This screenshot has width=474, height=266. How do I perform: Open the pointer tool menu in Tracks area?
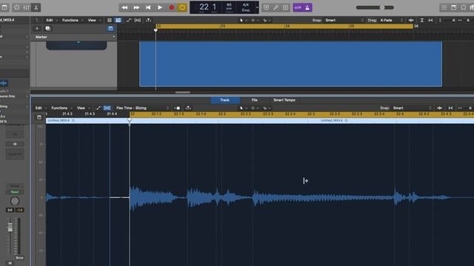pyautogui.click(x=242, y=20)
